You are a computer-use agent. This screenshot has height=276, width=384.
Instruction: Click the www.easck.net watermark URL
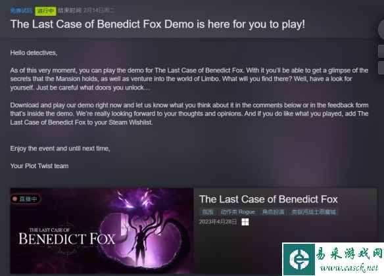[x=349, y=268]
